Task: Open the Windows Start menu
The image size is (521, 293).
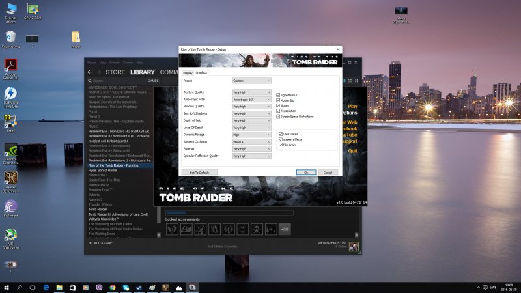Action: 7,287
